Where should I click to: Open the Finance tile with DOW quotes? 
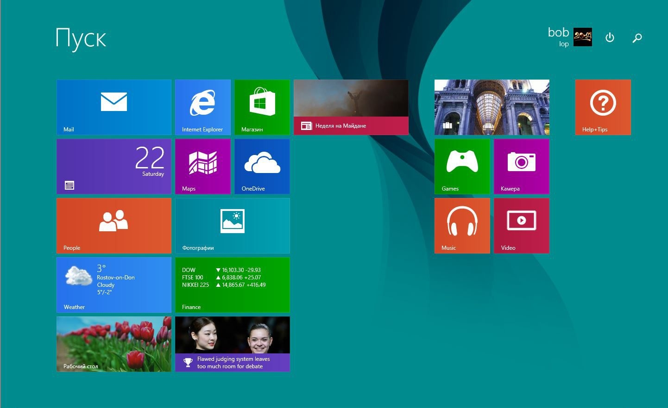coord(232,284)
